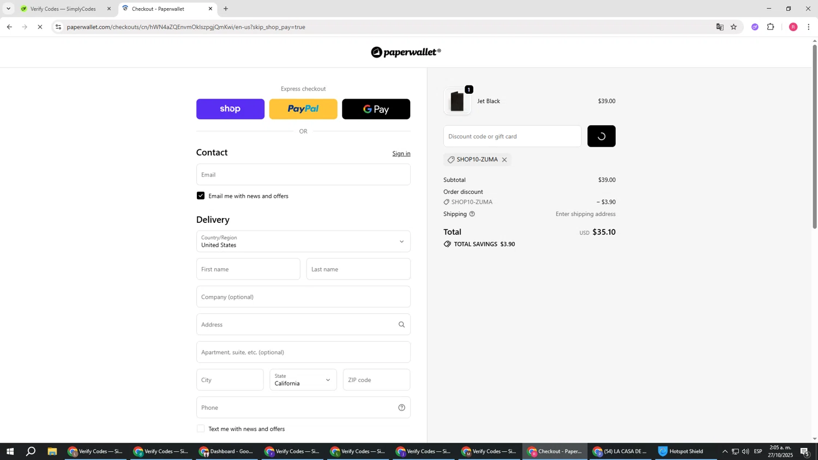The image size is (818, 460).
Task: Open the network status tray icon
Action: [x=735, y=451]
